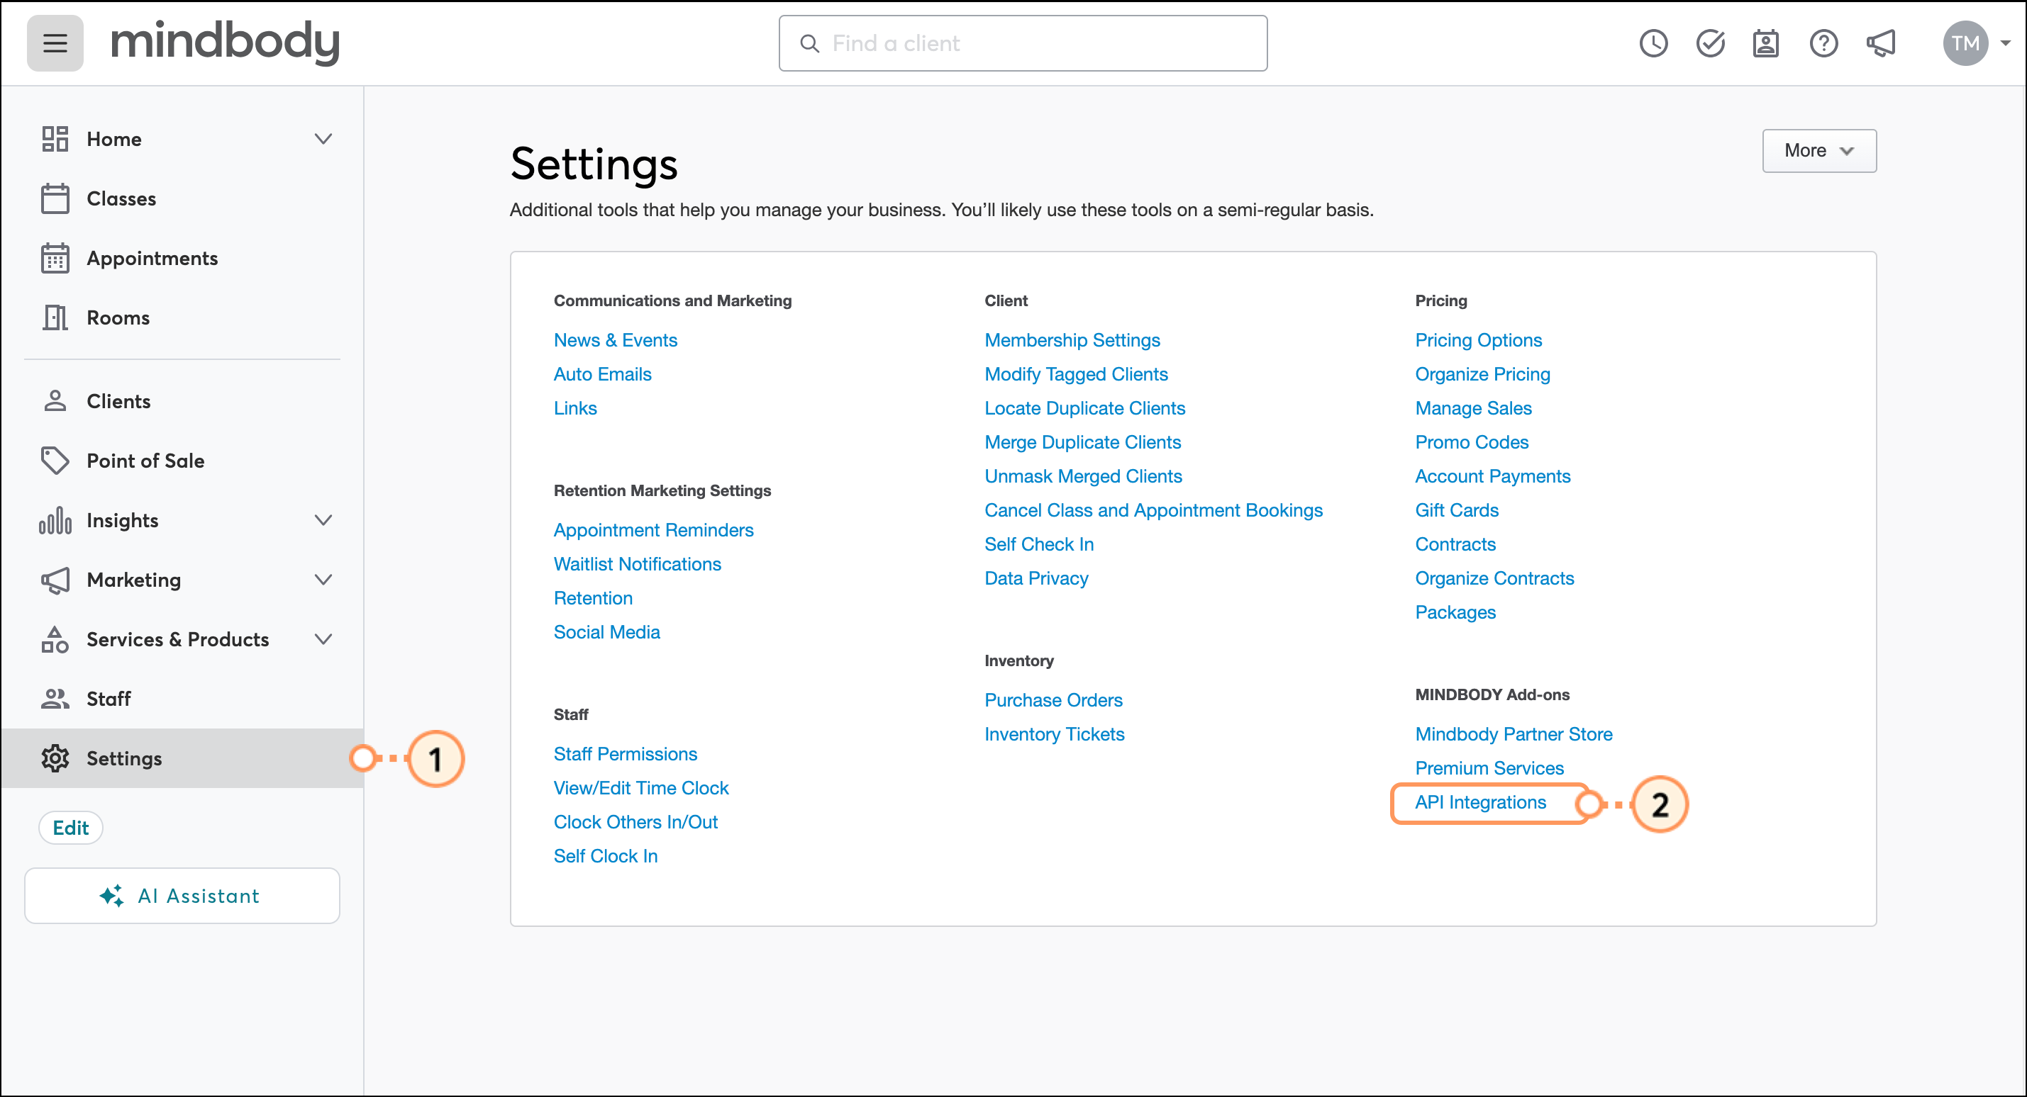Go to Appointments in sidebar
Screen dimensions: 2027x1097
[x=152, y=258]
